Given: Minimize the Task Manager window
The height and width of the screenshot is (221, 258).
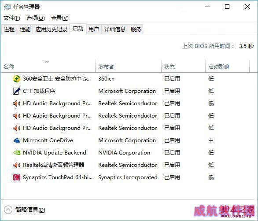Looking at the screenshot, I should pos(207,7).
